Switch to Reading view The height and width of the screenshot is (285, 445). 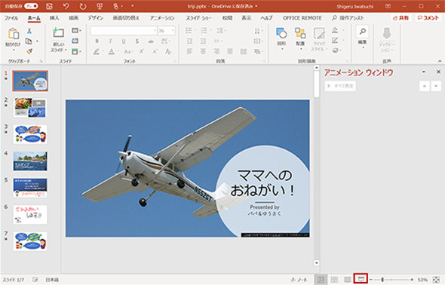[348, 280]
